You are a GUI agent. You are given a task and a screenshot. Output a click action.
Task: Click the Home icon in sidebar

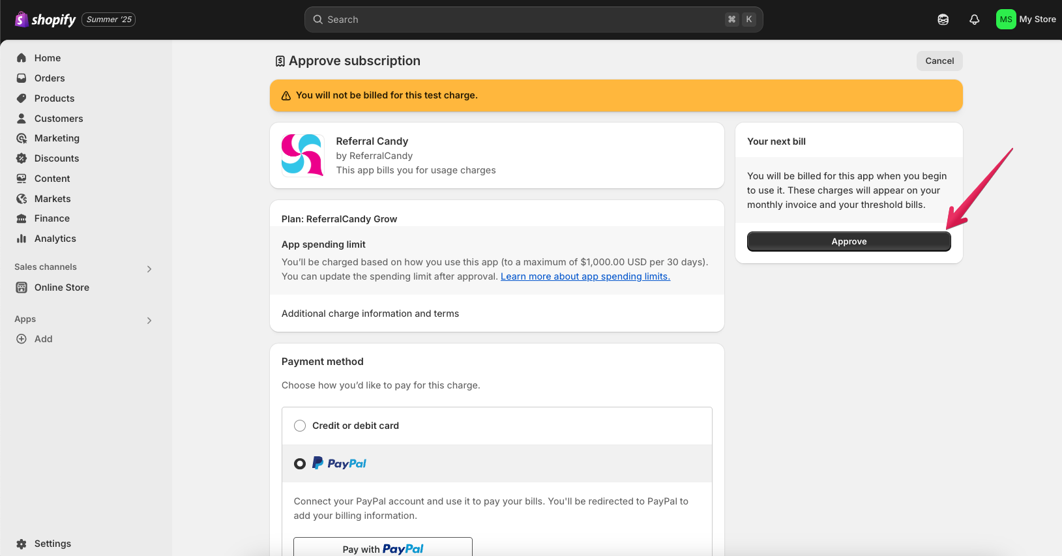tap(22, 58)
